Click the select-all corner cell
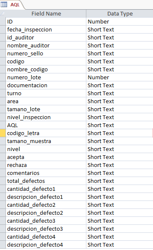Screen dimensions: 153x250 (3, 13)
